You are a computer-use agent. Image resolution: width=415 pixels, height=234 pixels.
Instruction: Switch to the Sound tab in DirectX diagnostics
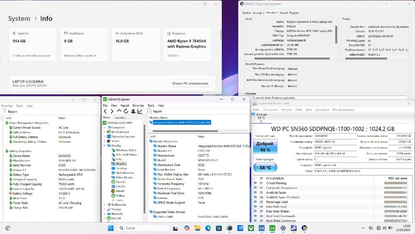(284, 13)
